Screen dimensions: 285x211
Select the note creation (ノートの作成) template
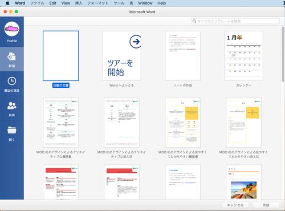(182, 56)
